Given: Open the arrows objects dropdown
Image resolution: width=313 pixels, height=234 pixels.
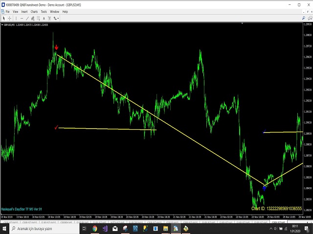Looking at the screenshot, I should [56, 19].
